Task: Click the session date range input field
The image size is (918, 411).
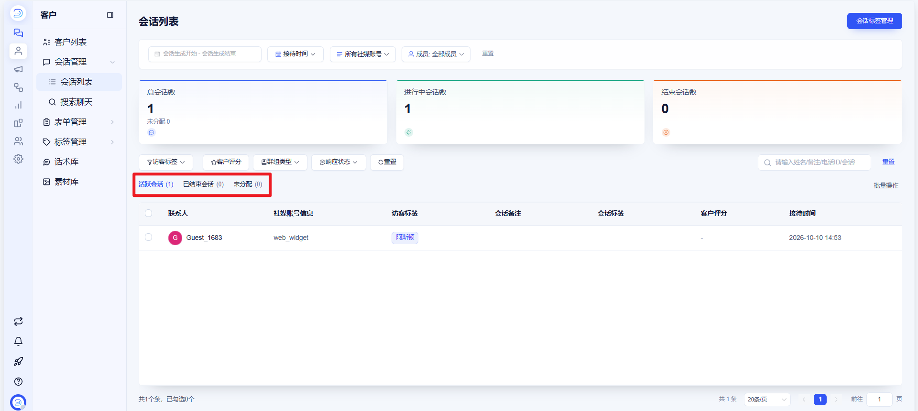Action: point(205,54)
